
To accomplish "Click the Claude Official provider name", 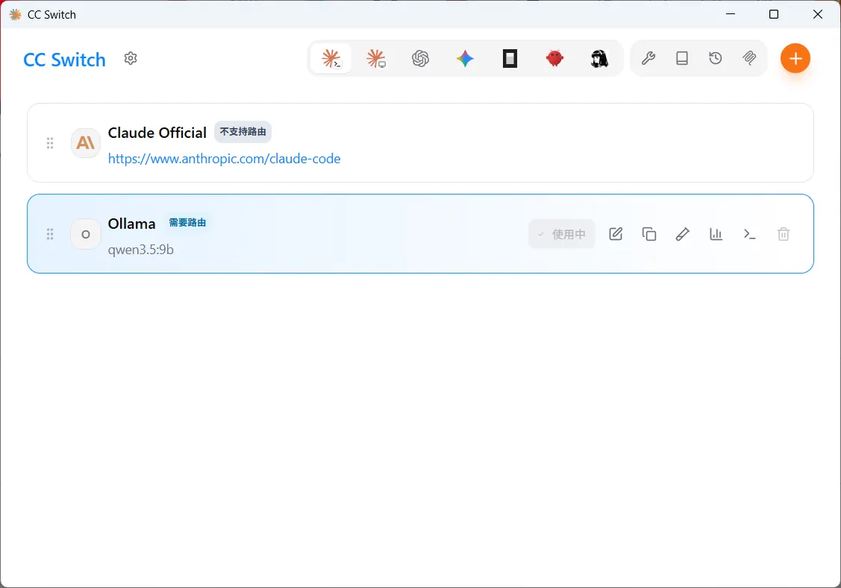I will coord(157,132).
